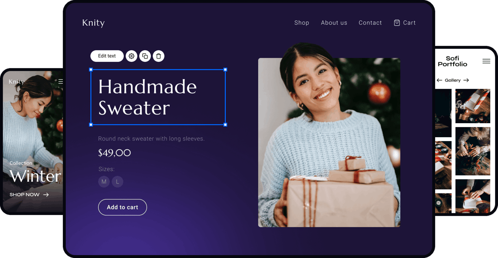This screenshot has height=258, width=498.
Task: Select size M option
Action: (104, 182)
